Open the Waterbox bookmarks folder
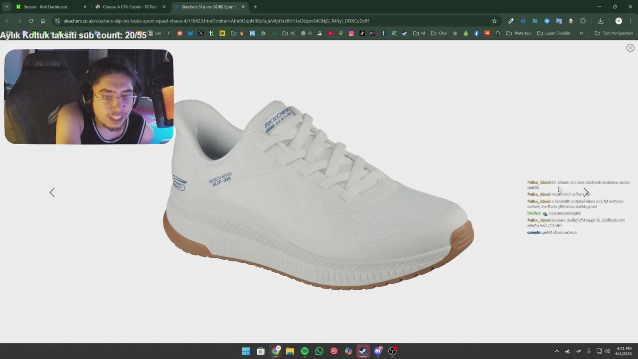This screenshot has width=638, height=359. tap(519, 33)
